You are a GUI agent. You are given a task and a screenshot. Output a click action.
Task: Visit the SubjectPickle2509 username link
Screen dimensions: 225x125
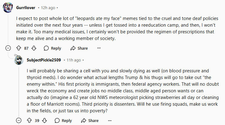44,60
